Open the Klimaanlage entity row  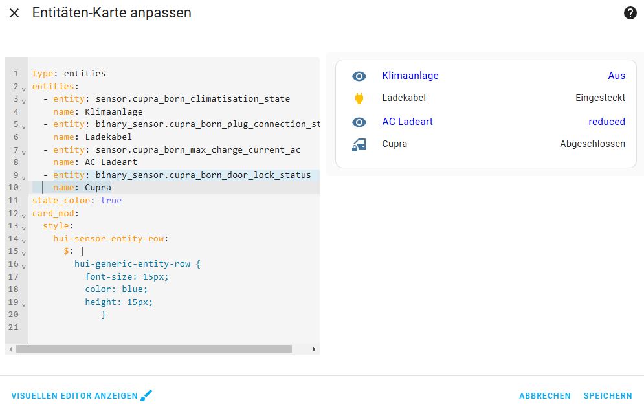coord(410,76)
